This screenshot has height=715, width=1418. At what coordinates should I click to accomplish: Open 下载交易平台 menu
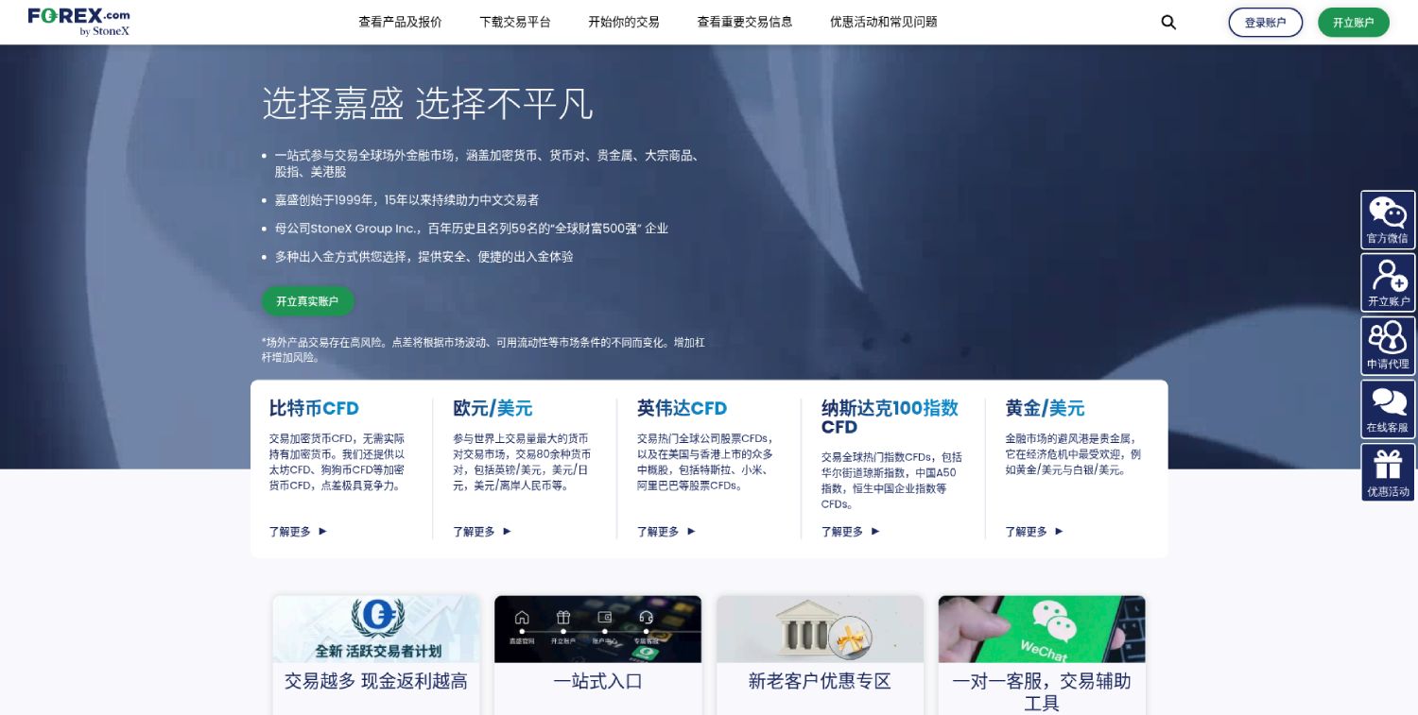pyautogui.click(x=515, y=22)
